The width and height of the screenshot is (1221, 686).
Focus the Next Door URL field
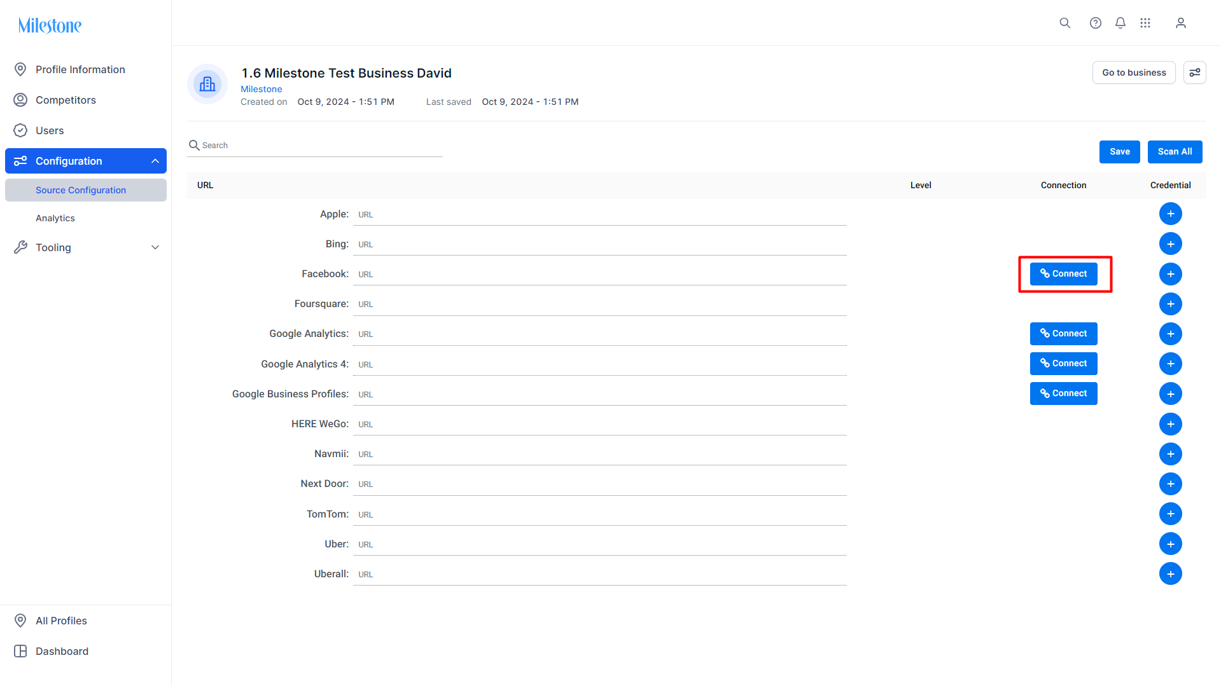(600, 484)
